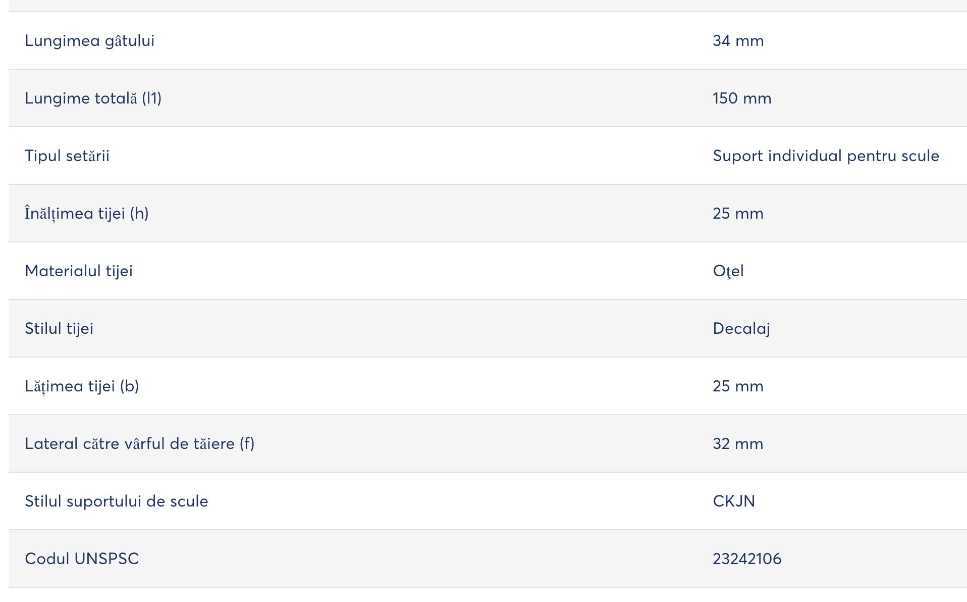Click 'Lateral către vârful de tăiere (f)' label

(x=140, y=443)
